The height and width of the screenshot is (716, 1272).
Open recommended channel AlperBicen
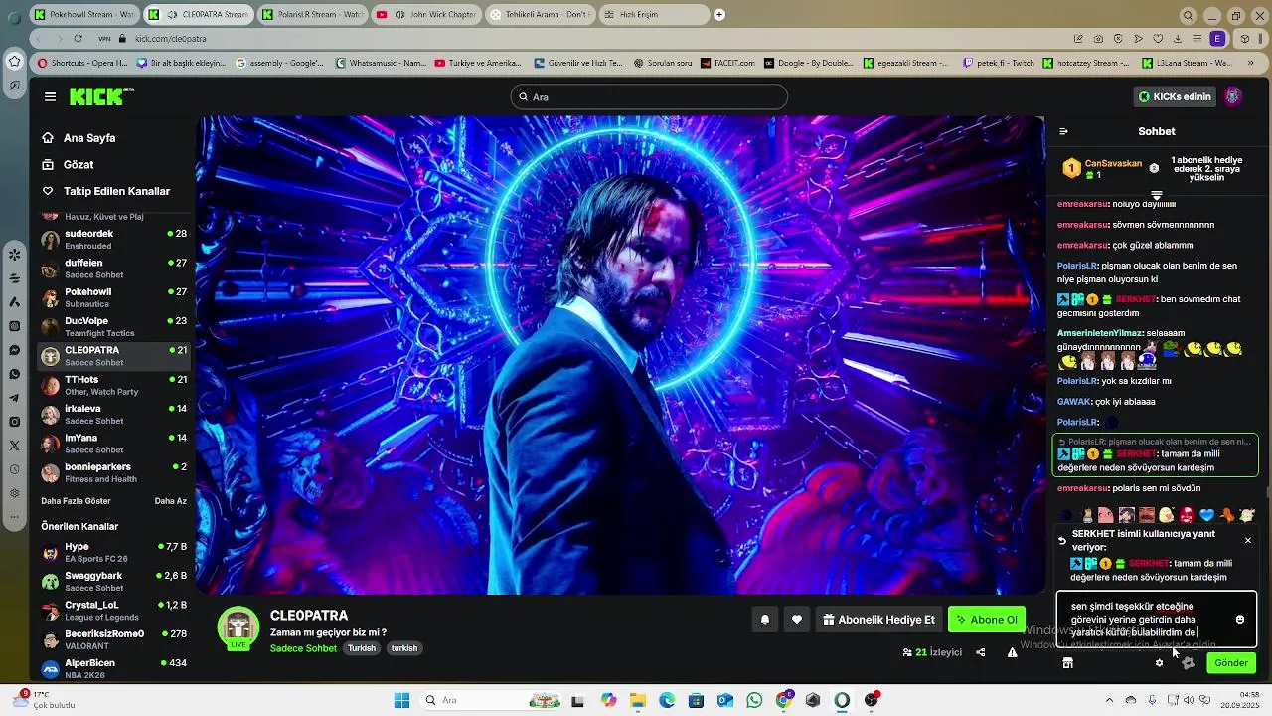point(113,668)
